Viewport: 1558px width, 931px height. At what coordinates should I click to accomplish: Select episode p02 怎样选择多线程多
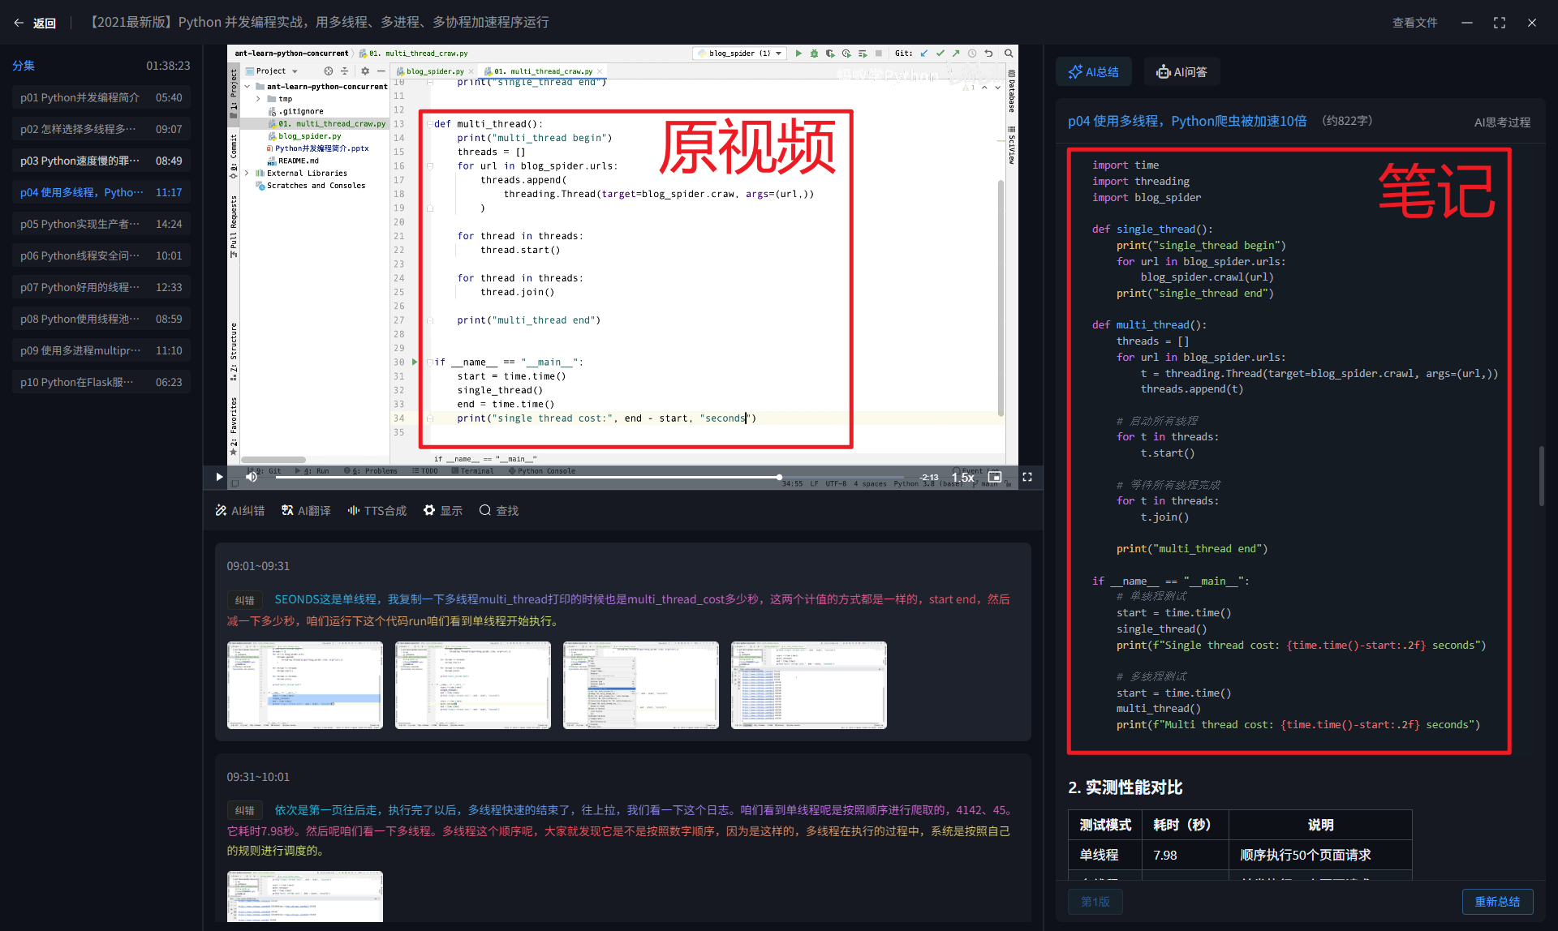tap(101, 129)
